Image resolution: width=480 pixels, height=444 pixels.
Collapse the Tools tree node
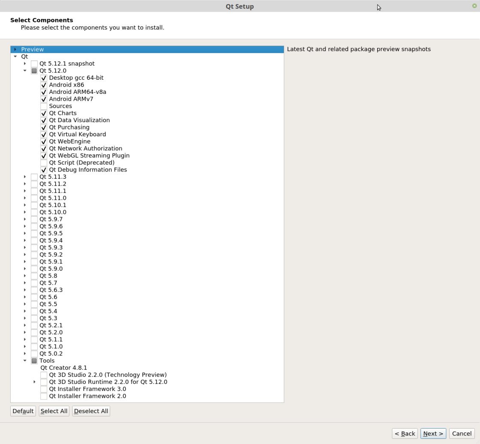click(25, 361)
